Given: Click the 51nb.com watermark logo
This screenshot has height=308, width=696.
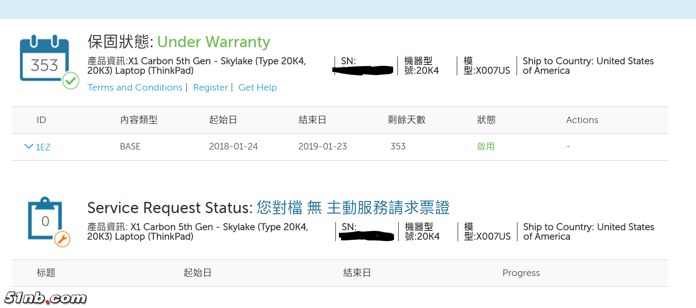Looking at the screenshot, I should pos(46,298).
